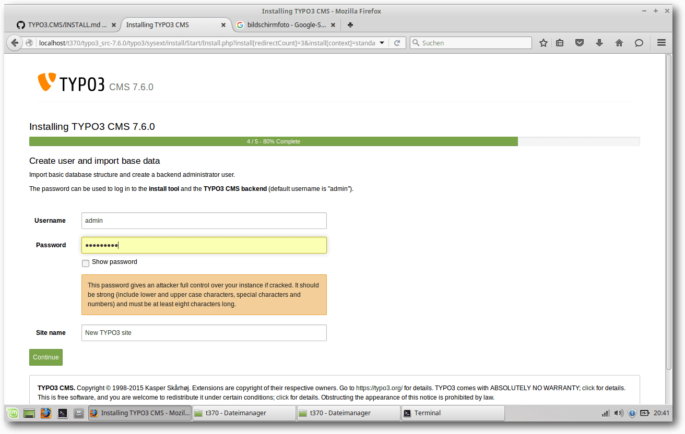Screen dimensions: 685x434
Task: Click the browser URL address bar
Action: tap(206, 43)
